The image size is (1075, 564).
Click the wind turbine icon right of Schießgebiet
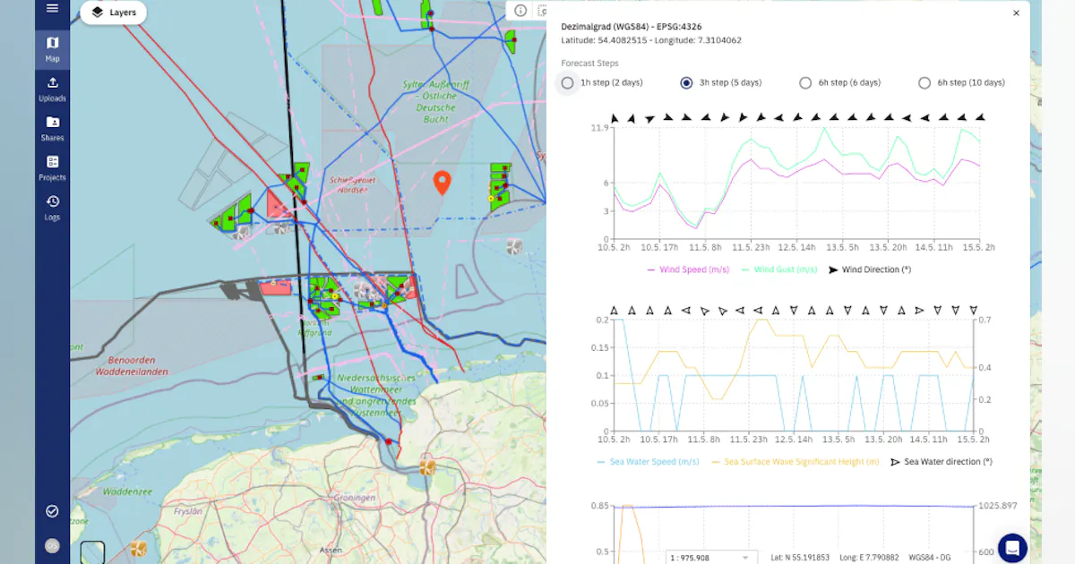[x=514, y=246]
